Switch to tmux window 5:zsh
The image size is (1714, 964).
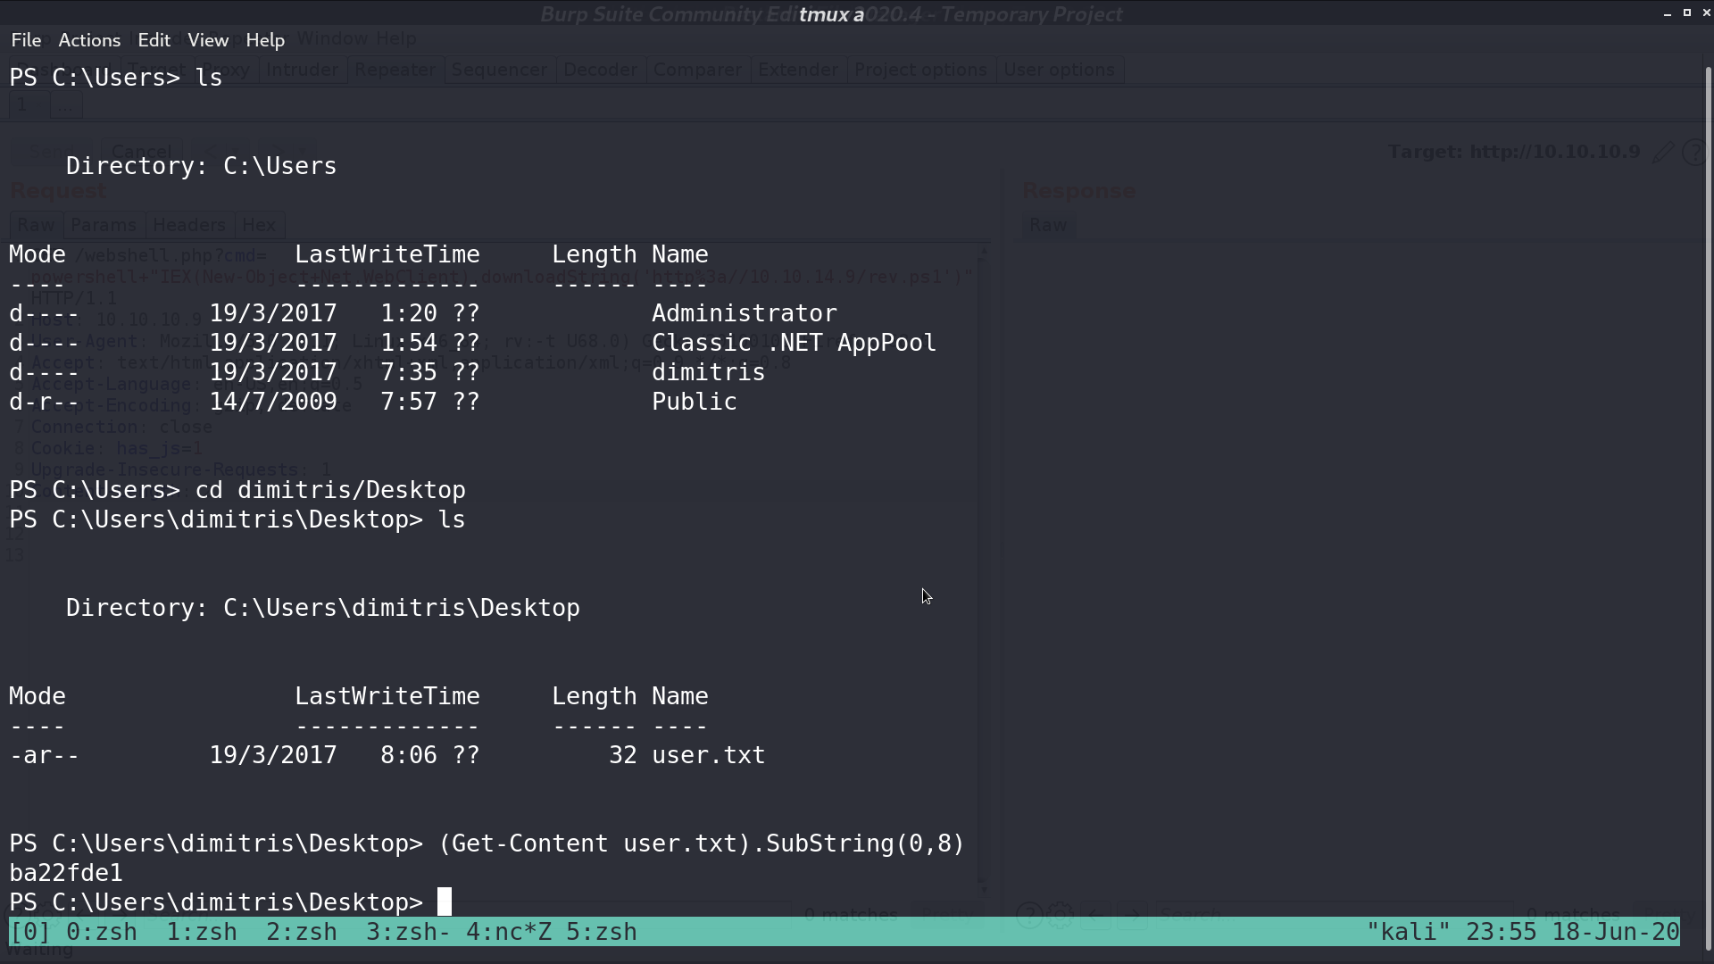602,932
